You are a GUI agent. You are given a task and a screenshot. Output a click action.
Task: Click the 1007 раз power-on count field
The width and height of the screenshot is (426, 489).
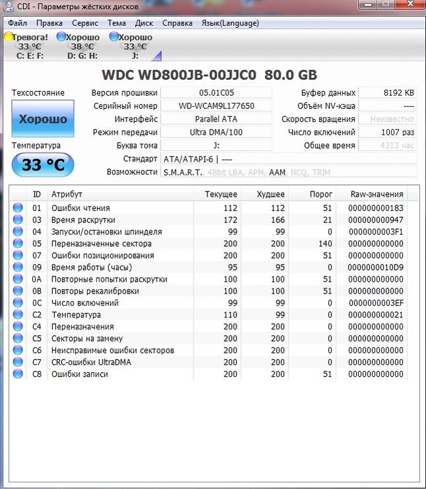tap(388, 132)
